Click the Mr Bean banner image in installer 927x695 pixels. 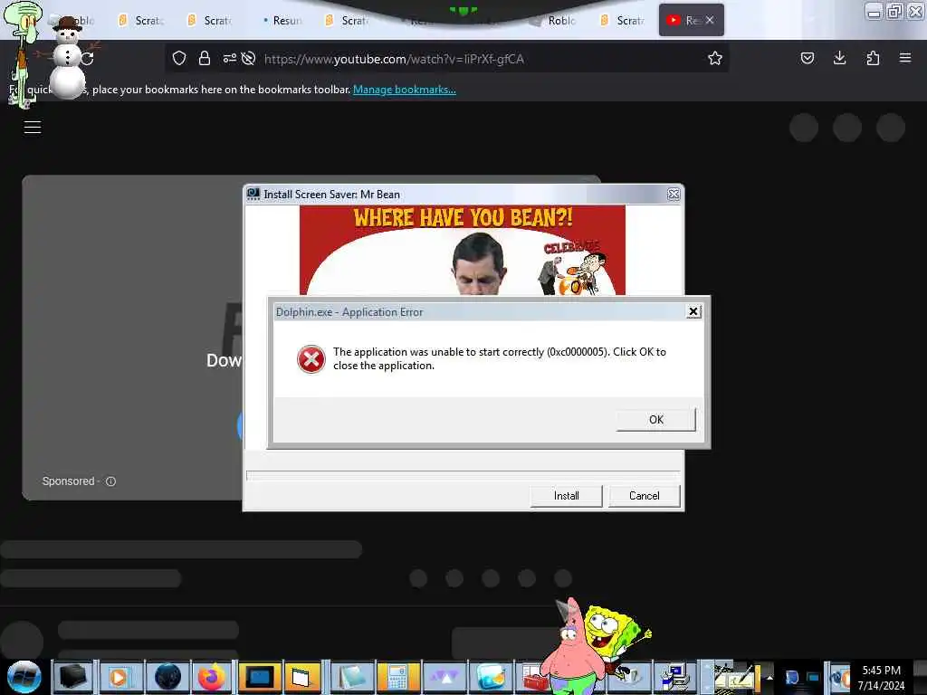(x=463, y=250)
